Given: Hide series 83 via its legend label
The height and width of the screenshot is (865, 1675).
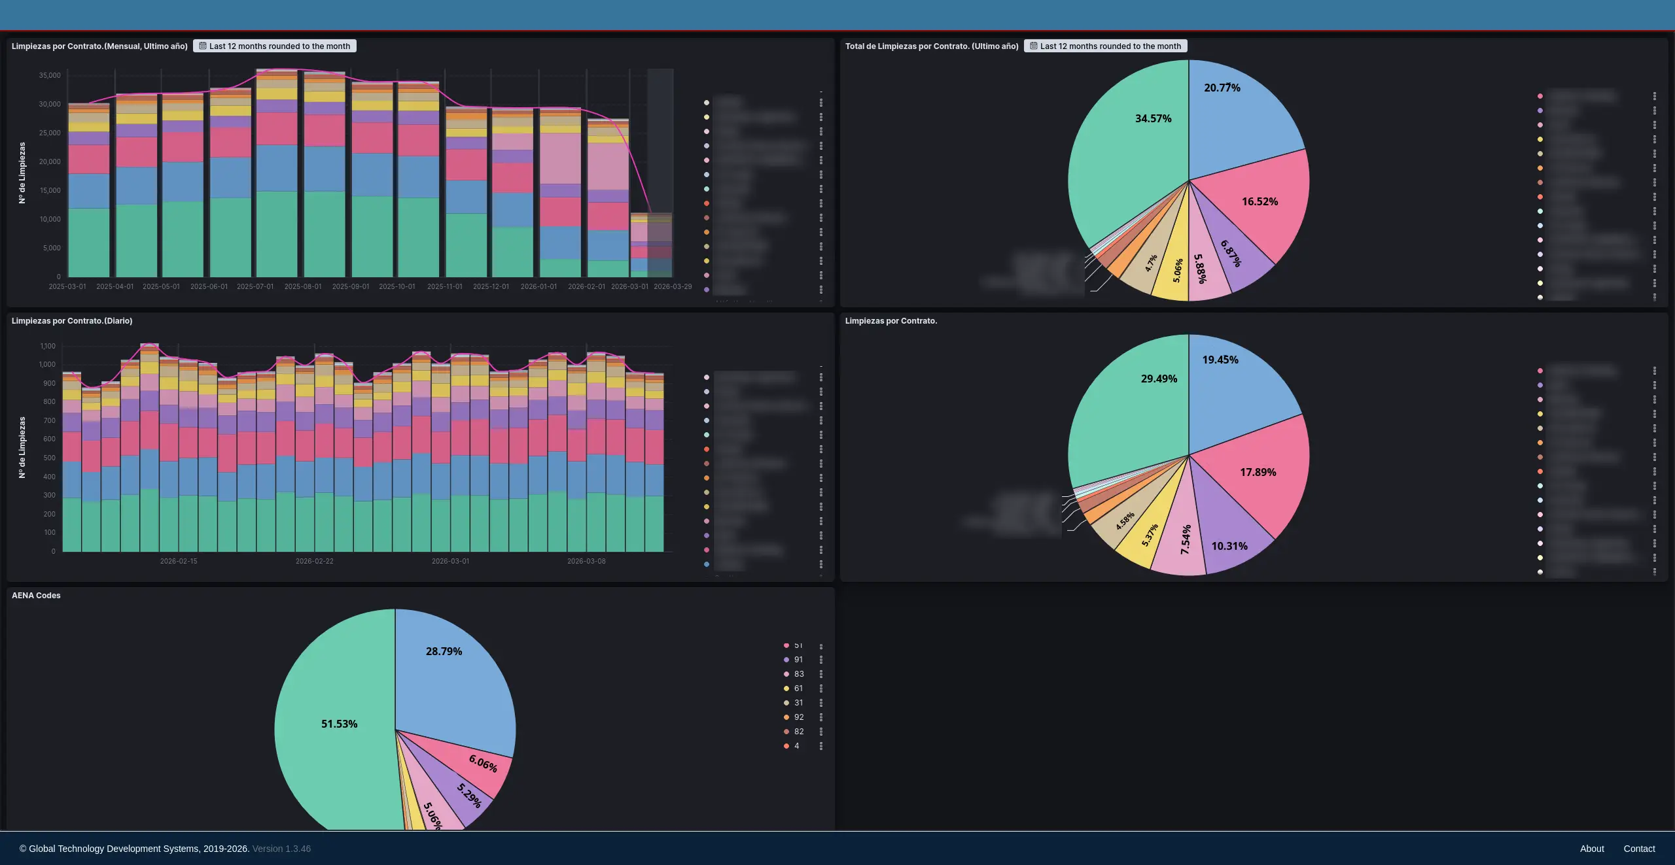Looking at the screenshot, I should coord(799,674).
